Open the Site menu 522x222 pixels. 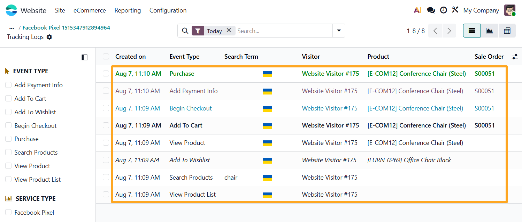click(x=60, y=10)
